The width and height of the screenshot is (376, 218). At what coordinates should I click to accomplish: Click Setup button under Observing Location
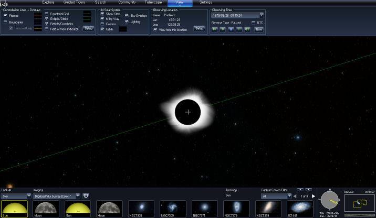(199, 28)
